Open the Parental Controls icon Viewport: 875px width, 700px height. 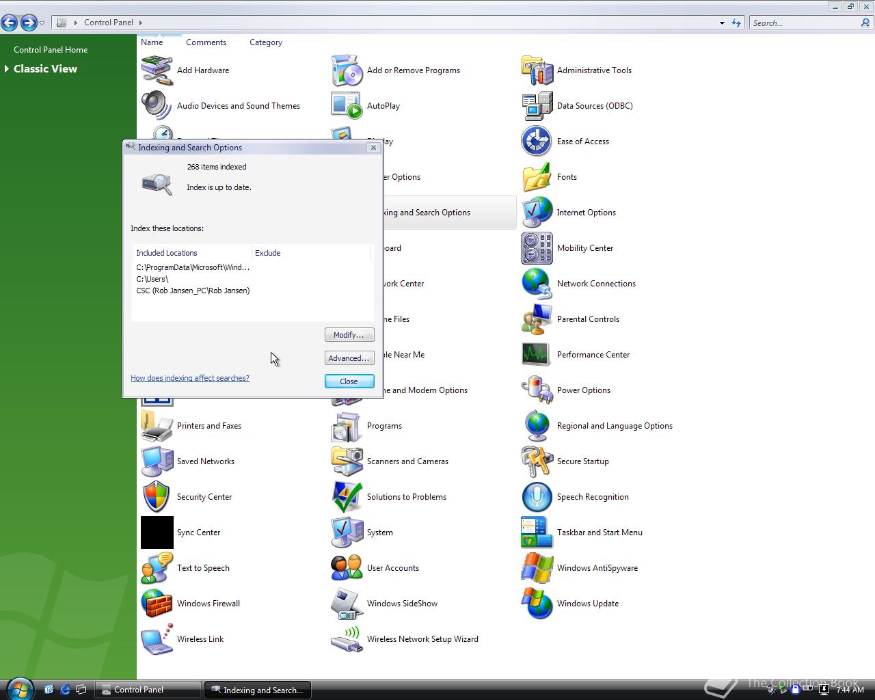(x=537, y=319)
